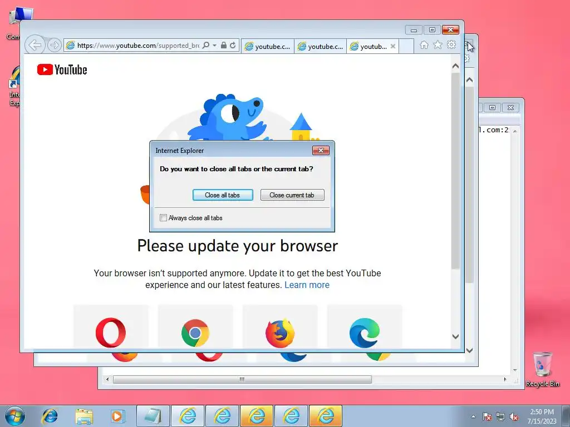Open Favorites star icon

(438, 44)
